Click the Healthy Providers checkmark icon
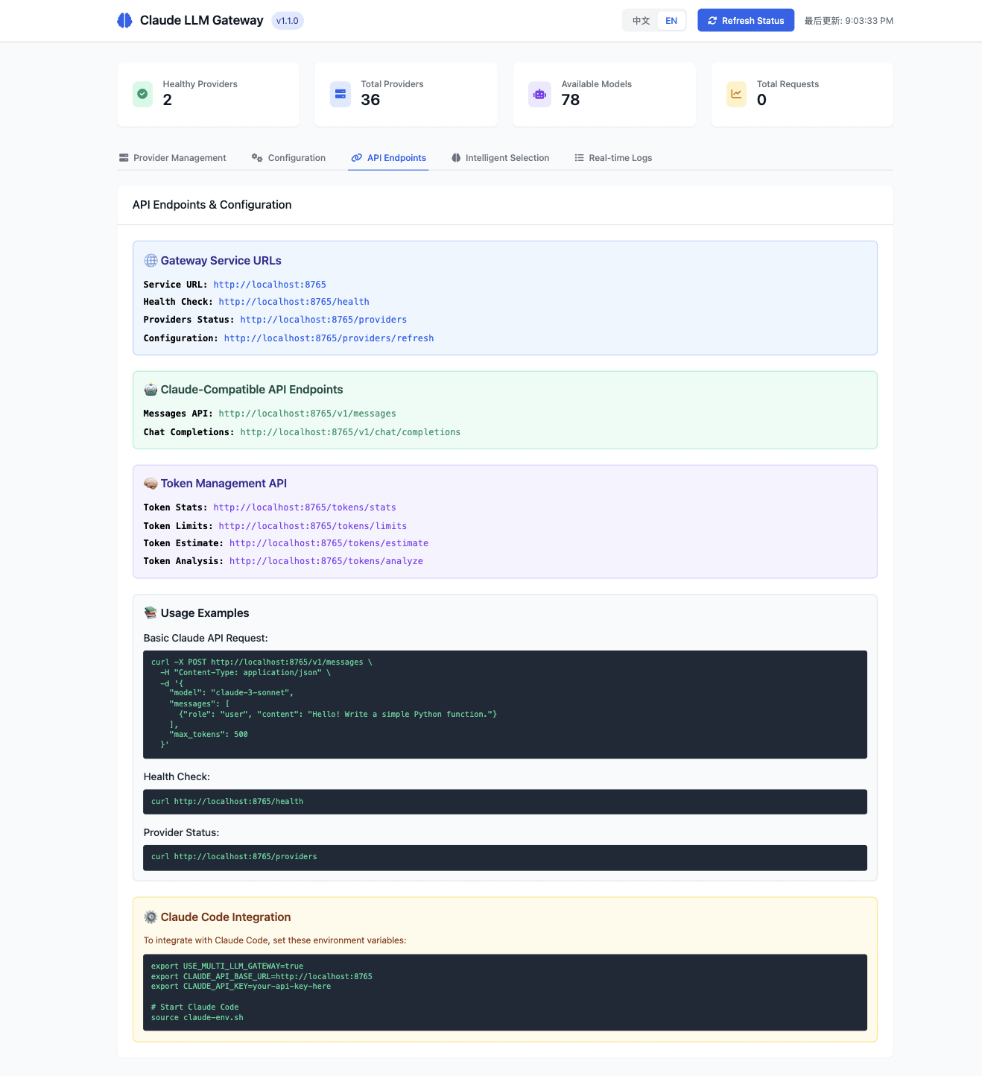The image size is (982, 1076). click(x=142, y=94)
